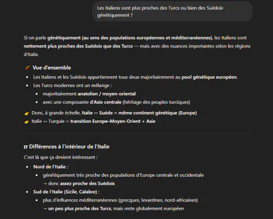Viewport: 273px width, 219px height.
Task: Click the pointing hand emoji before "Donc, à grande échelle"
Action: click(x=27, y=113)
